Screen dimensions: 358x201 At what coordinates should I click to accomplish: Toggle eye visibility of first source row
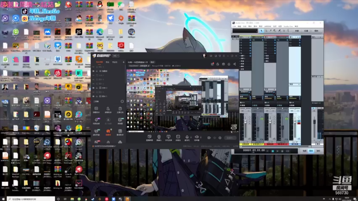(x=94, y=67)
